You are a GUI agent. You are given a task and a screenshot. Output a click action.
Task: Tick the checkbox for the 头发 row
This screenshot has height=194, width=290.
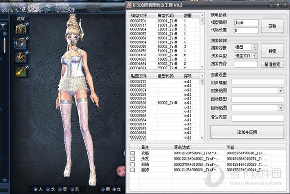[133, 159]
